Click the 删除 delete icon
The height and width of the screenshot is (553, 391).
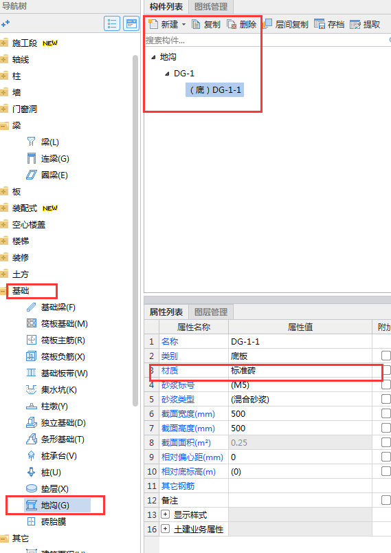[232, 24]
